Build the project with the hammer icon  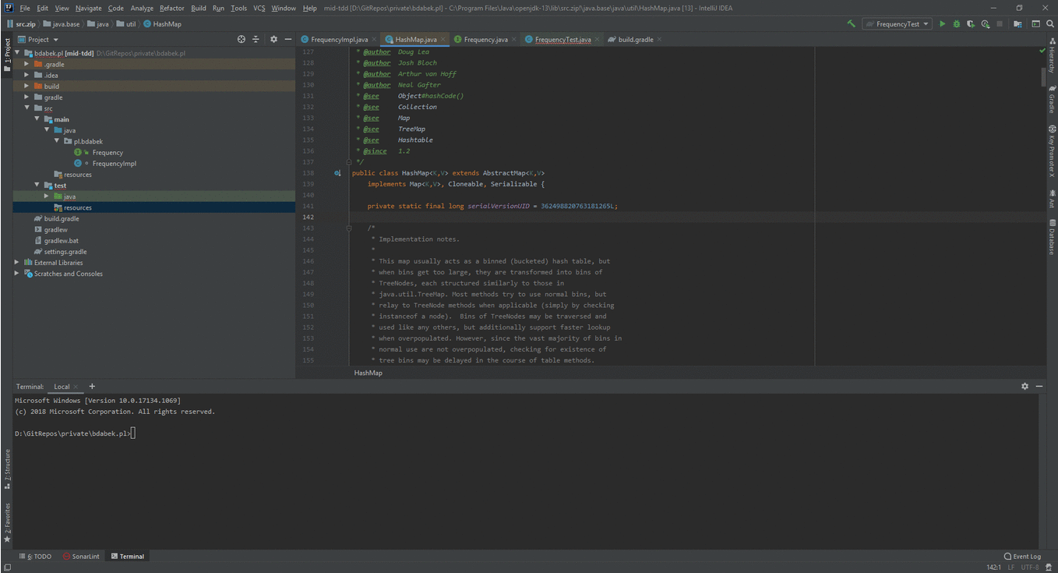point(851,24)
